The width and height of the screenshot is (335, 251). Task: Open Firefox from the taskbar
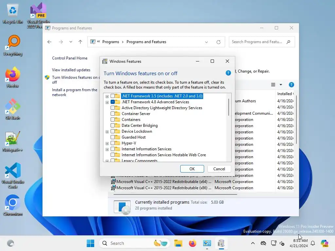192,243
